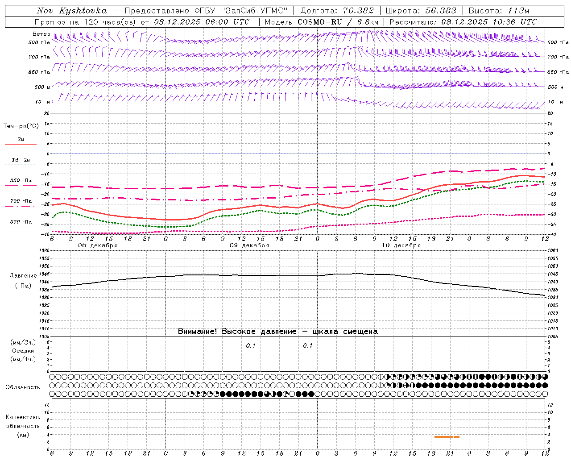Screen dimensions: 571x457
Task: Click the '10 декабря' date label
Action: (401, 245)
